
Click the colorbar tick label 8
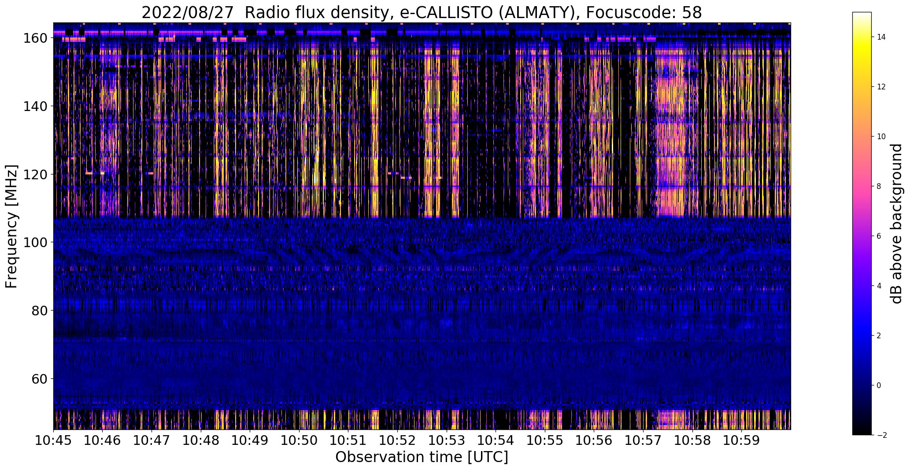pos(879,186)
